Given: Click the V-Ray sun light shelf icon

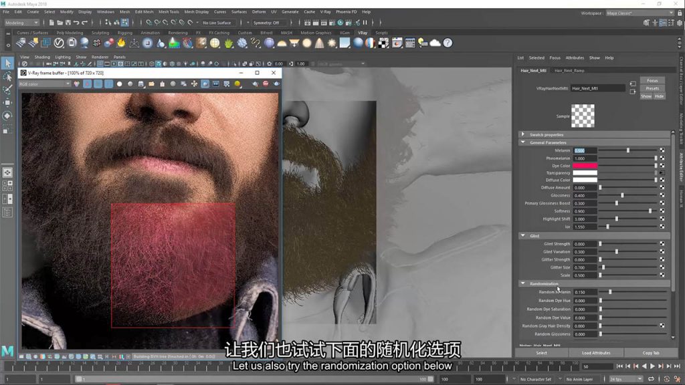Looking at the screenshot, I should pos(332,43).
